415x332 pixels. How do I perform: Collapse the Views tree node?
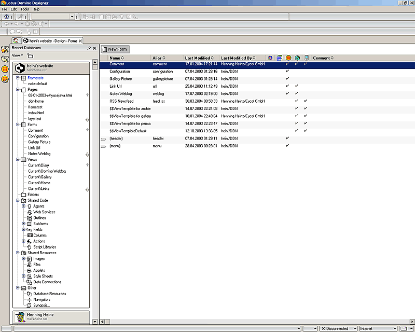click(x=18, y=159)
